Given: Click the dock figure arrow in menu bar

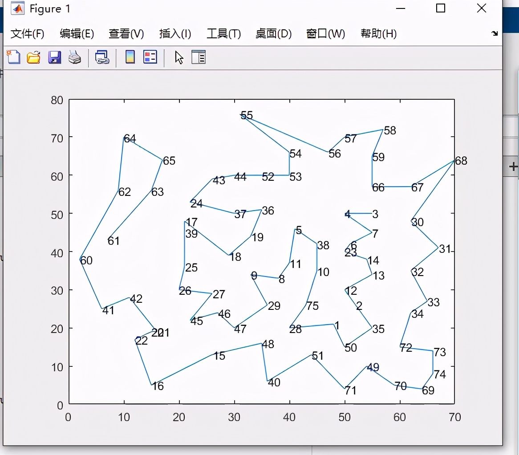Looking at the screenshot, I should pos(495,33).
